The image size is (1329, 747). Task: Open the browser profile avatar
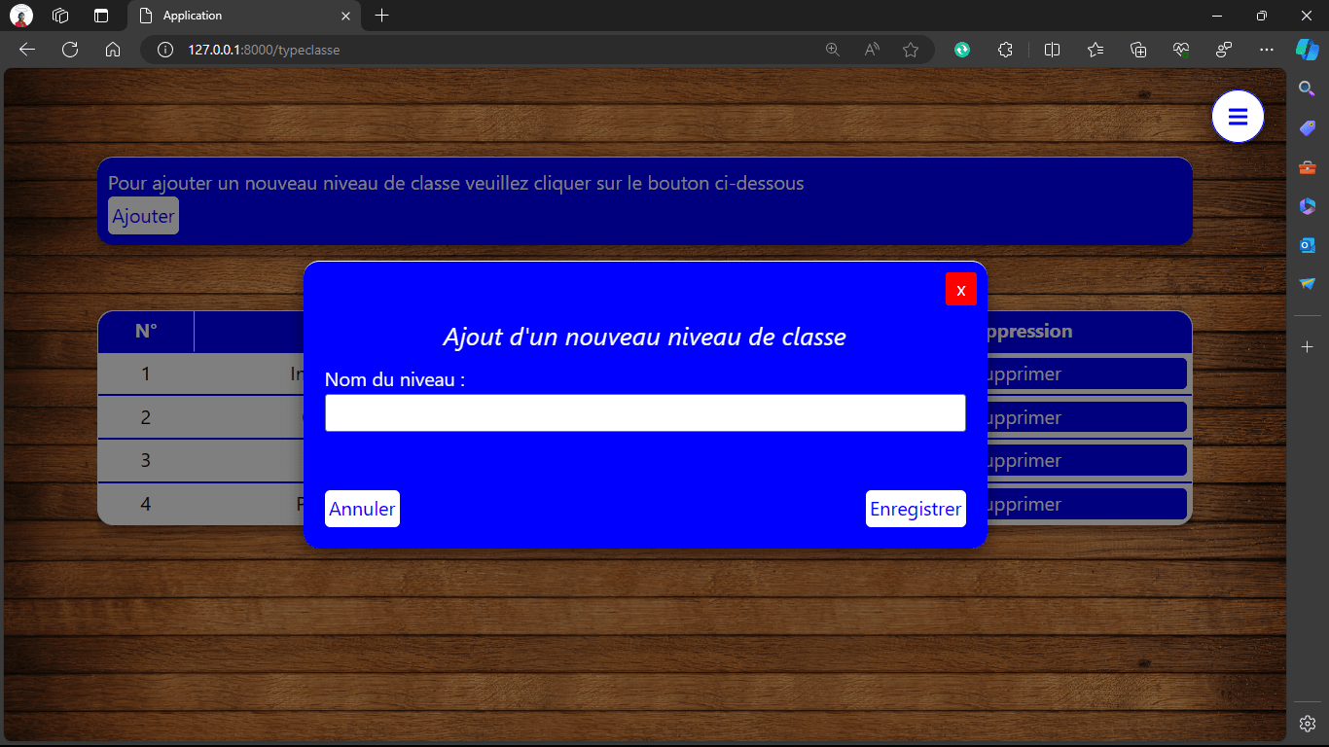pyautogui.click(x=21, y=16)
